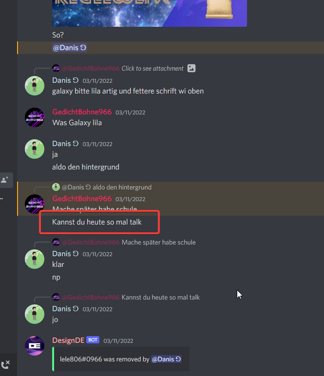
Task: Click the BOT tag next to DesignDE
Action: tap(93, 340)
